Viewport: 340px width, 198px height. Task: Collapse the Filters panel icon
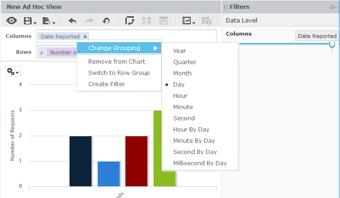click(225, 7)
